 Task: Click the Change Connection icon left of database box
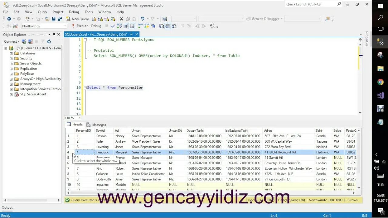coord(15,26)
